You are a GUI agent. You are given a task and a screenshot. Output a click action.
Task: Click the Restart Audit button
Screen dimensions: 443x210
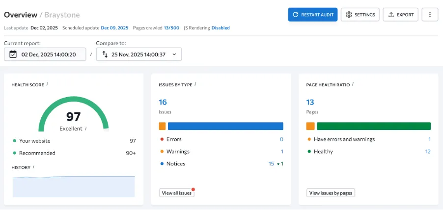click(312, 15)
